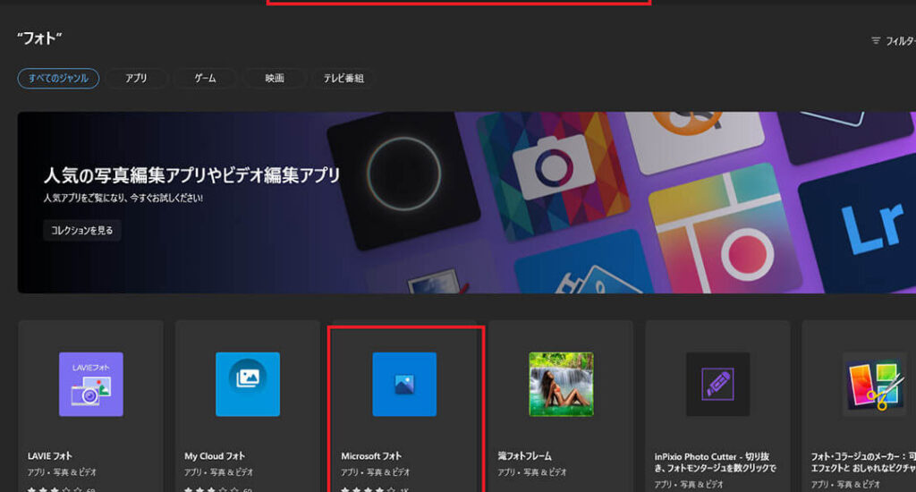This screenshot has height=492, width=916.
Task: Expand the フィルター options
Action: point(892,41)
